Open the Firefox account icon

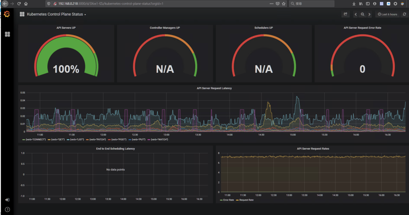[x=375, y=4]
